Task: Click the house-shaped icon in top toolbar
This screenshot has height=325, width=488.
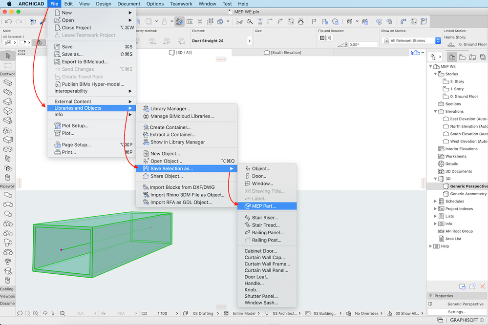Action: (300, 21)
